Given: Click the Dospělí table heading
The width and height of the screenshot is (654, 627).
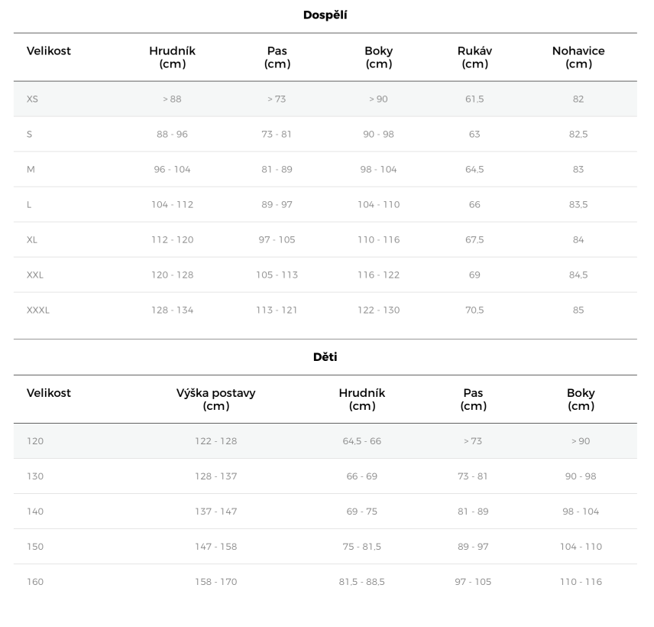Looking at the screenshot, I should click(325, 15).
